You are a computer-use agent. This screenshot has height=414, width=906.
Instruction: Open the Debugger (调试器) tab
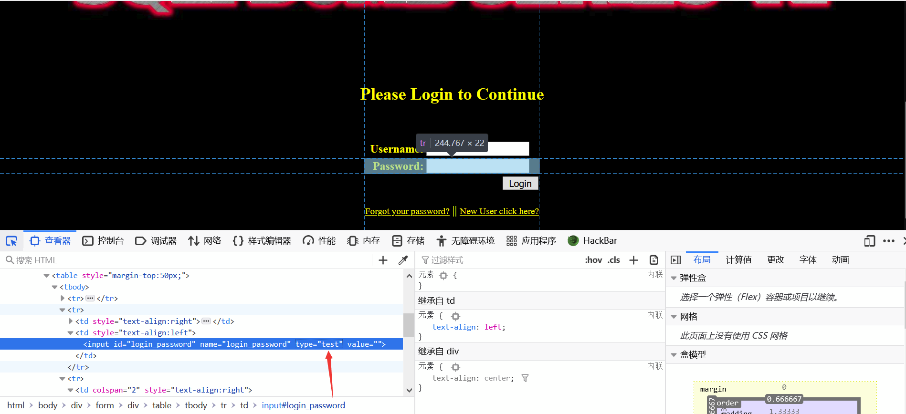(156, 241)
